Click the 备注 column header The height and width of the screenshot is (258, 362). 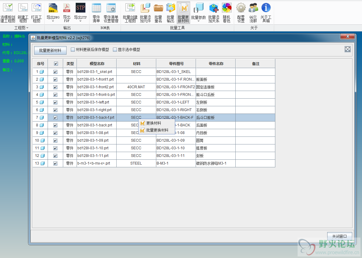click(x=255, y=64)
